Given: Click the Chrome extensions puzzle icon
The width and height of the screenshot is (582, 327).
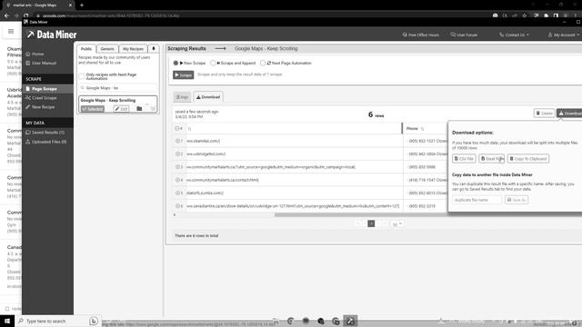Looking at the screenshot, I should coord(546,15).
